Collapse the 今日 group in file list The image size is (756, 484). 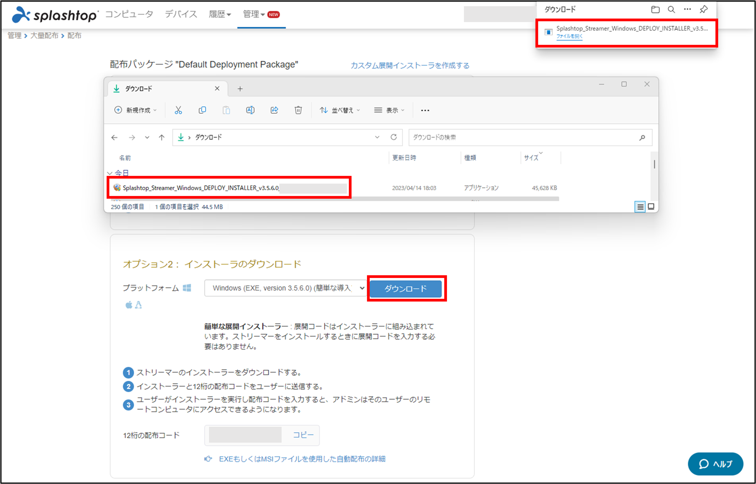(110, 173)
